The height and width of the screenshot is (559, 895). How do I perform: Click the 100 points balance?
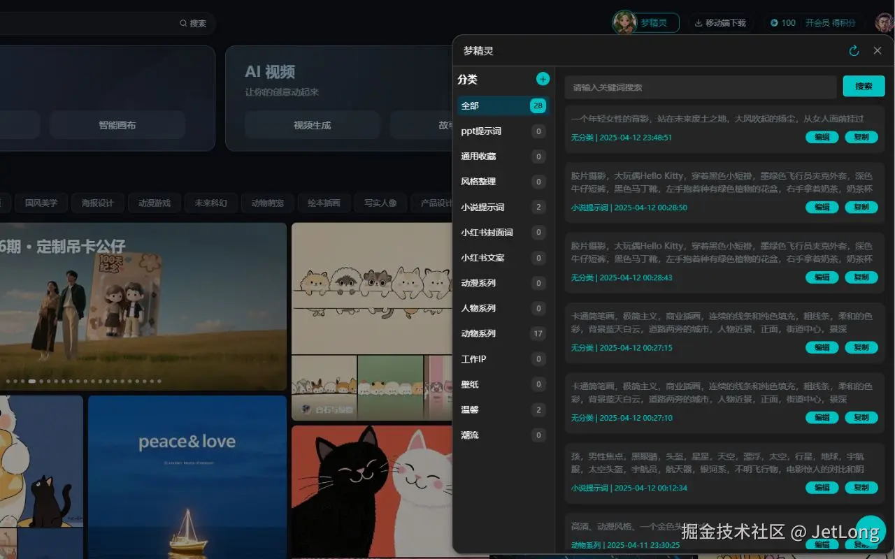coord(783,23)
